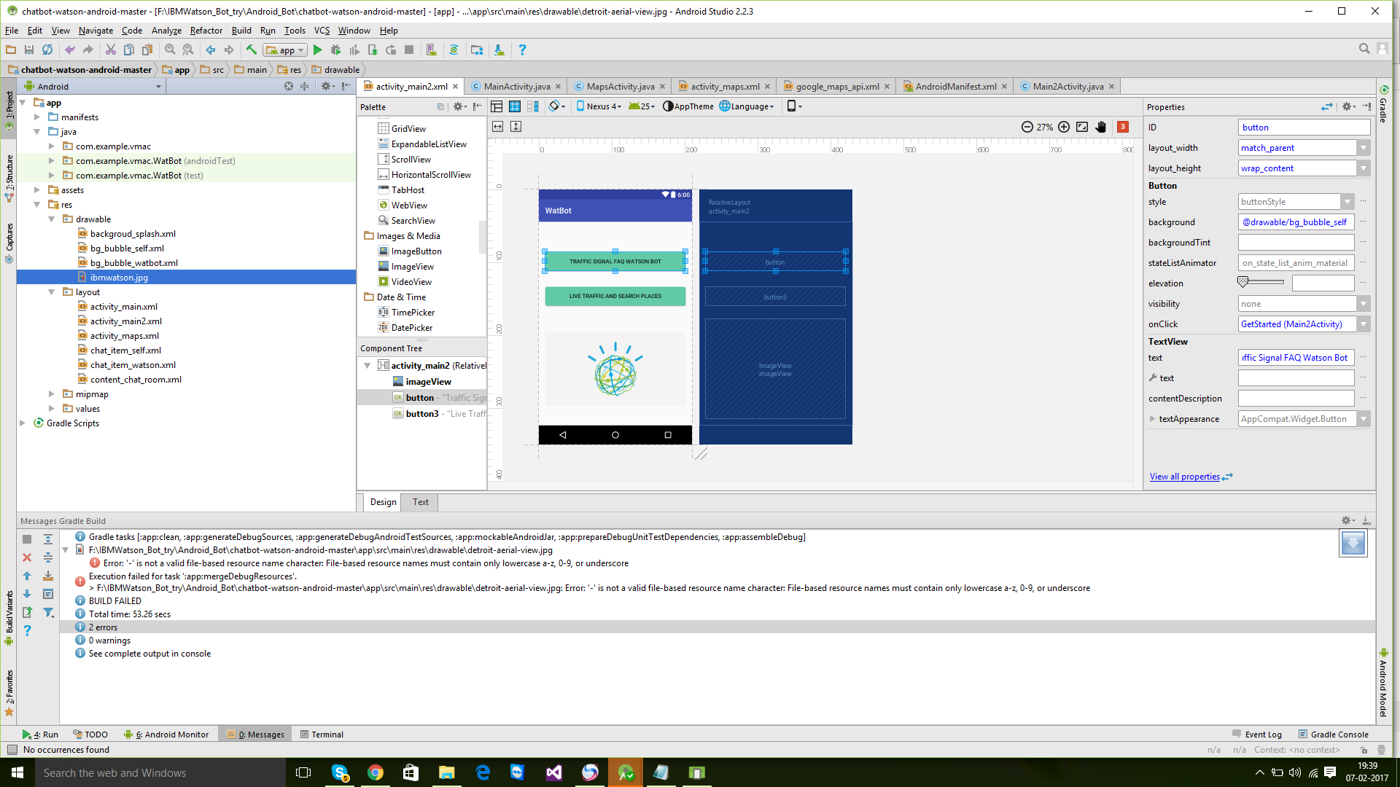Screen dimensions: 1400x787
Task: Click the Make Project hammer icon
Action: 251,50
